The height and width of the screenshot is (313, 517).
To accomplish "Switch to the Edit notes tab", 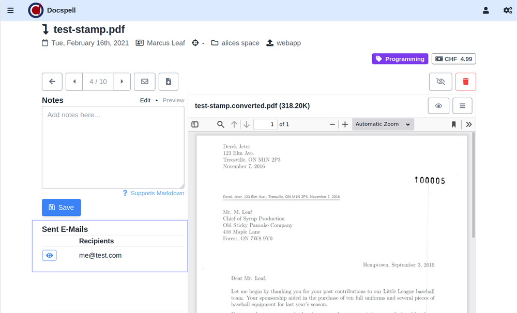I will pos(145,100).
